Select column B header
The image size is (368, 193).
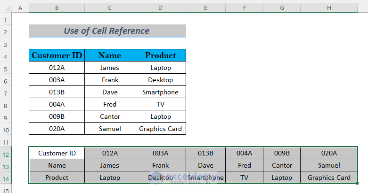tap(57, 8)
